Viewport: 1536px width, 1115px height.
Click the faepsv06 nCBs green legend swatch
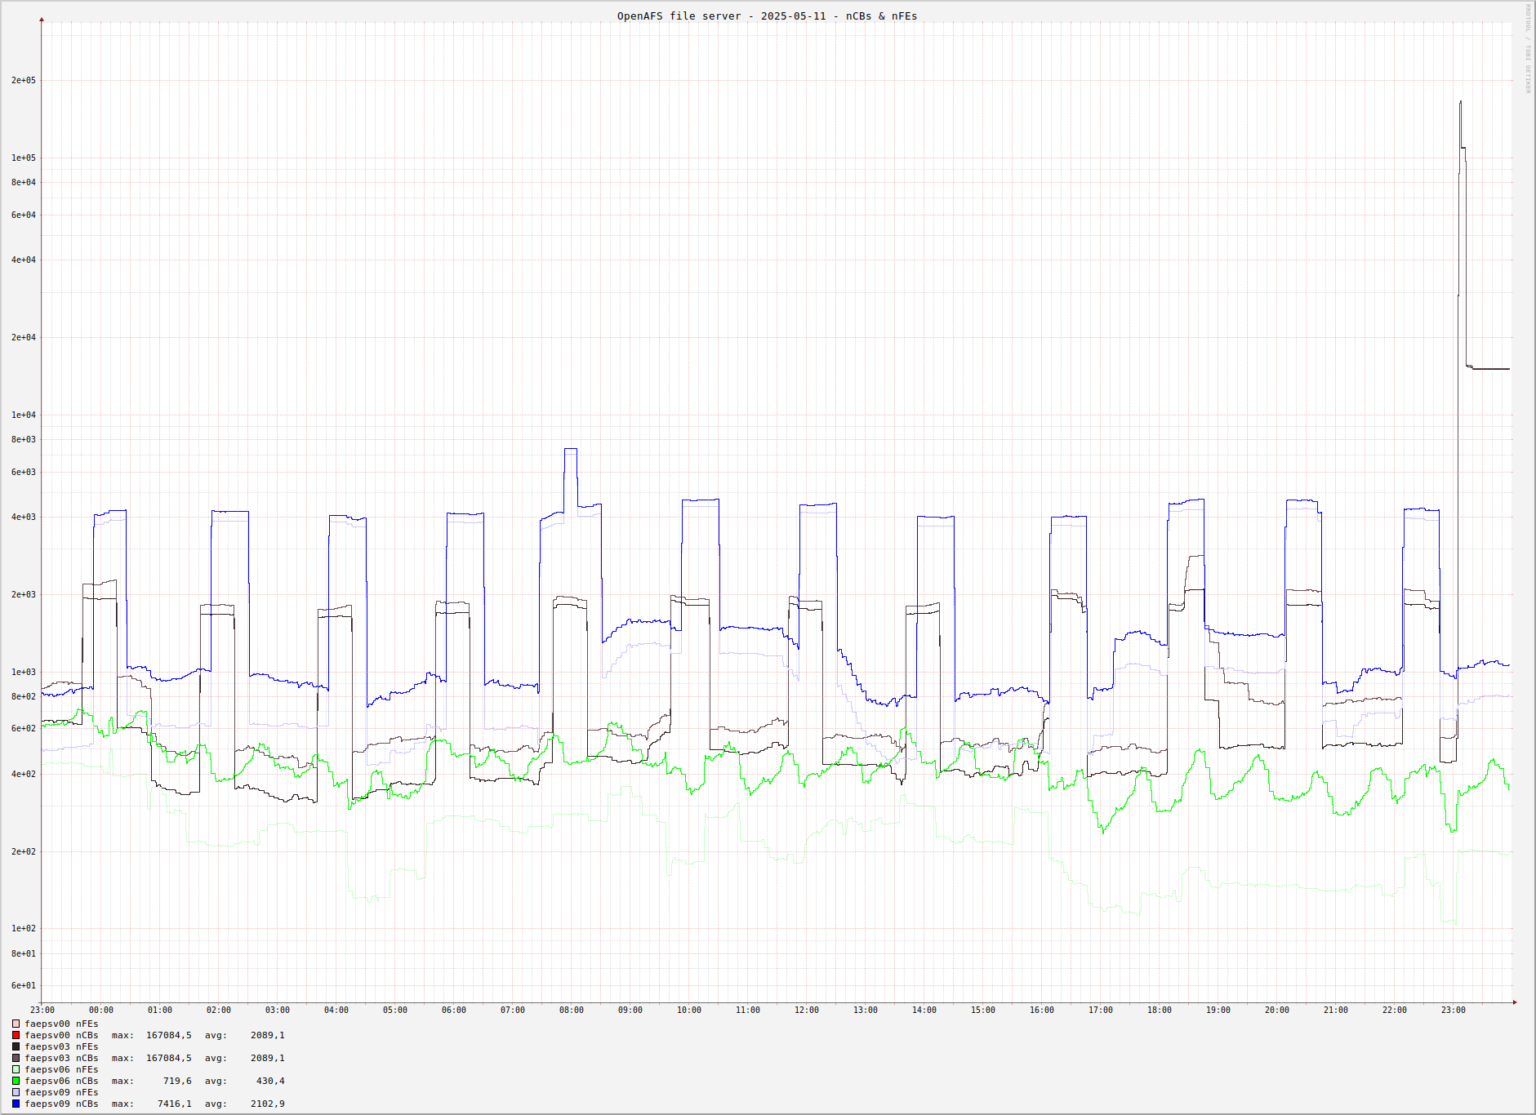click(16, 1081)
